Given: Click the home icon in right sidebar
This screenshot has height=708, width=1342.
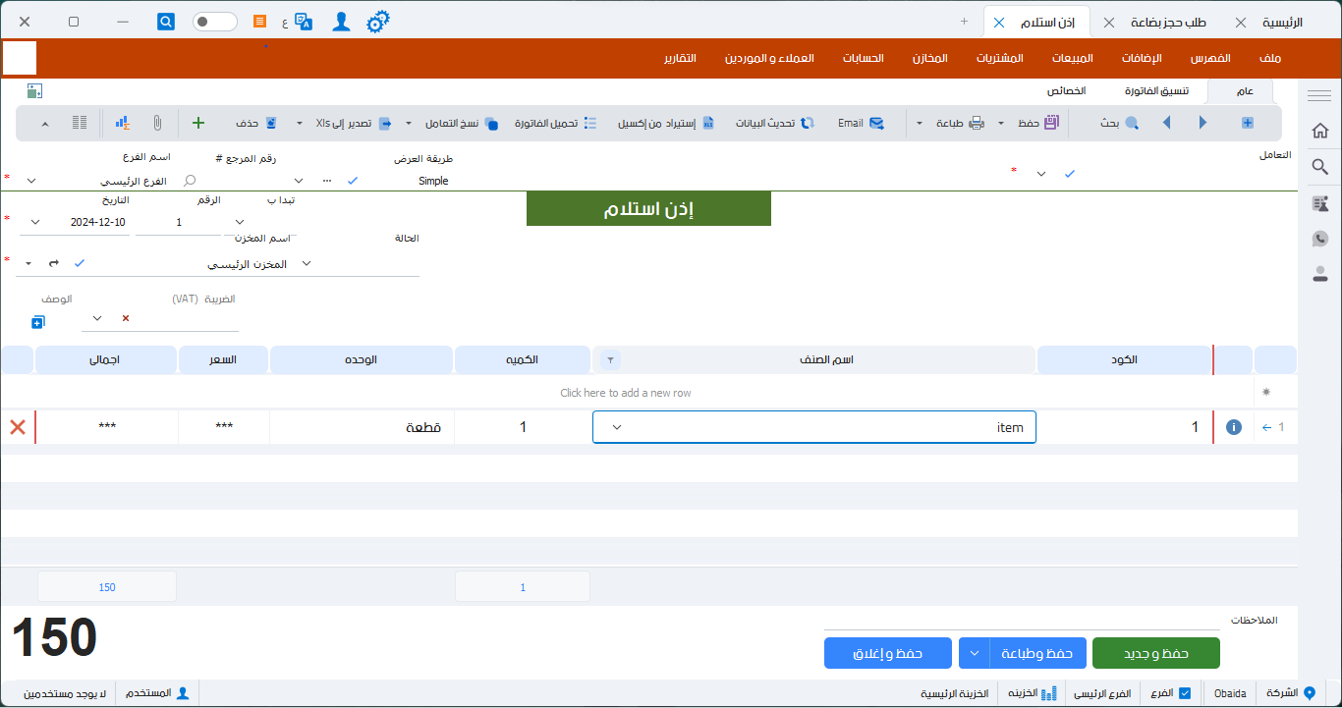Looking at the screenshot, I should (x=1320, y=131).
